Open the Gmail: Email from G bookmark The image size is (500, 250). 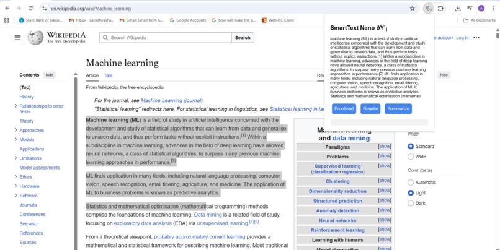(141, 20)
